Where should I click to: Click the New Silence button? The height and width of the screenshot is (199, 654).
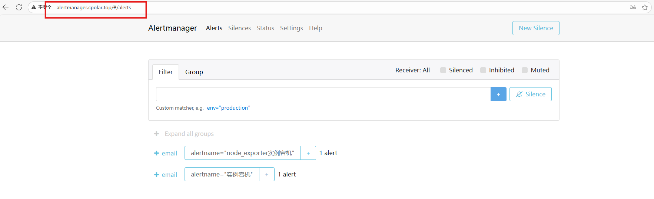click(535, 28)
